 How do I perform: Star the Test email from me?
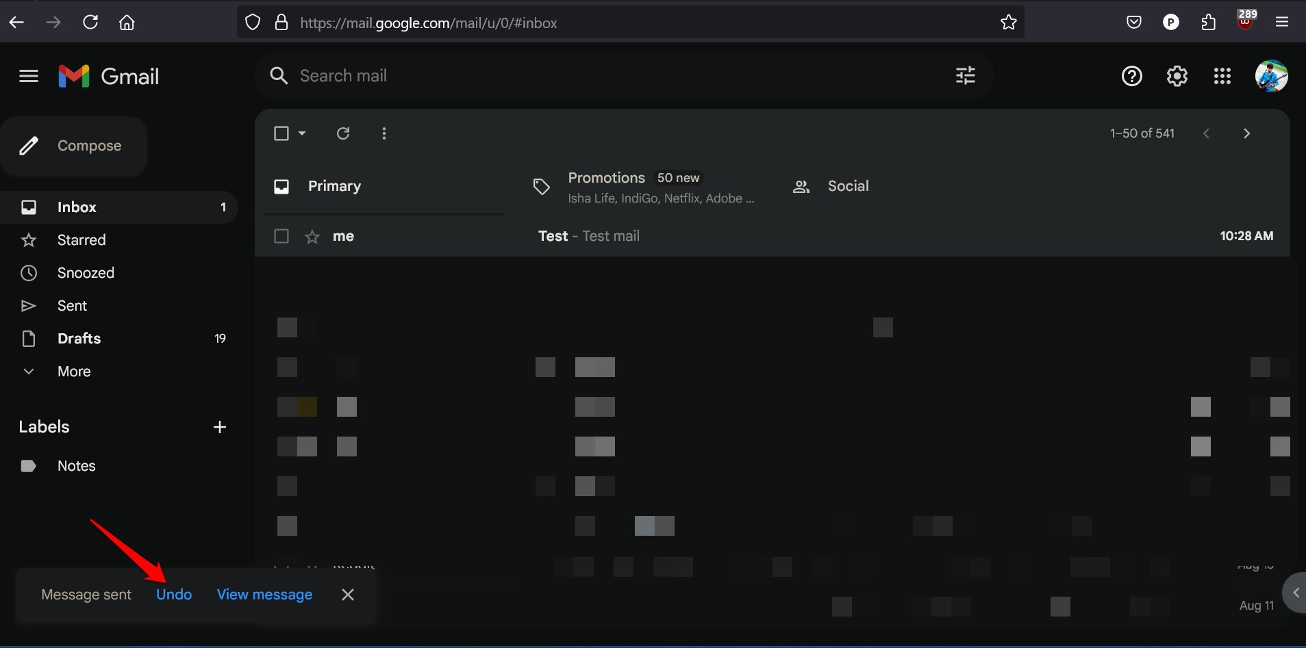(x=312, y=237)
